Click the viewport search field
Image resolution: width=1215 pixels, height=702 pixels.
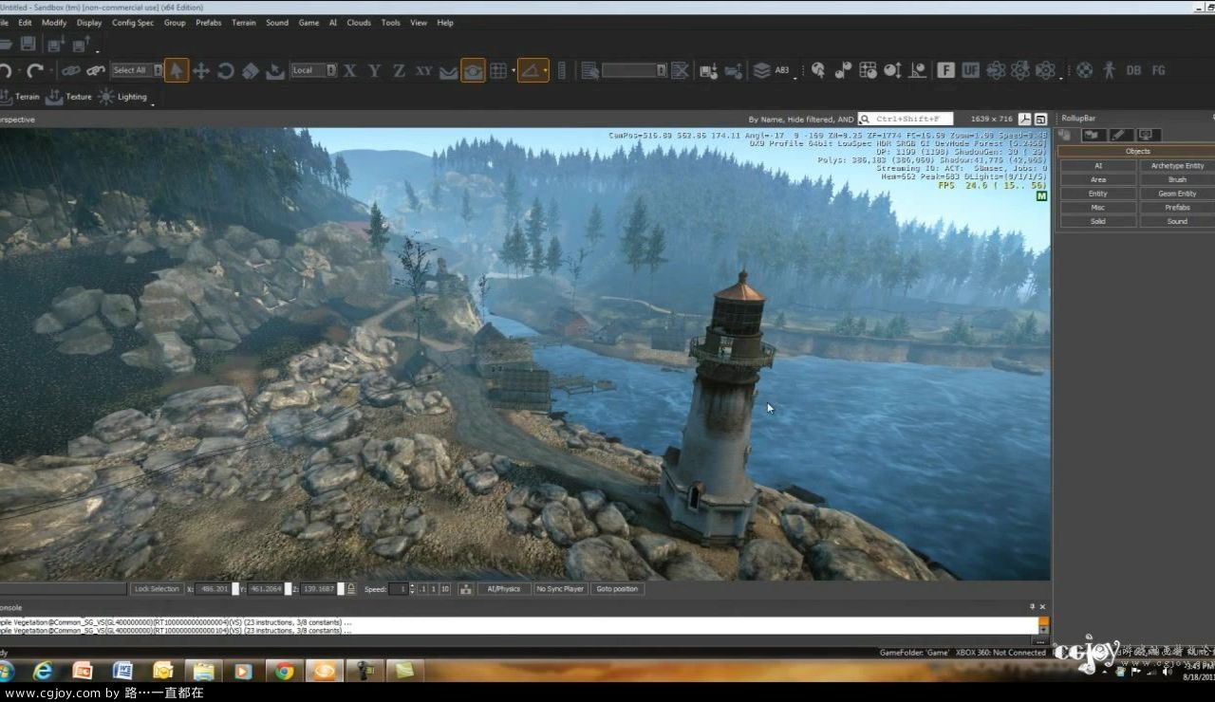coord(905,119)
